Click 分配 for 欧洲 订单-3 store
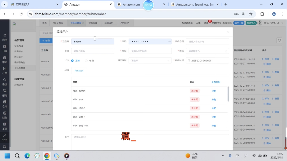The width and height of the screenshot is (287, 161). pyautogui.click(x=214, y=108)
